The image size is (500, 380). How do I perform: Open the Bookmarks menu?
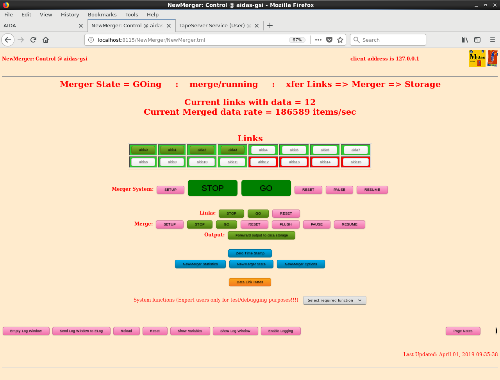102,14
